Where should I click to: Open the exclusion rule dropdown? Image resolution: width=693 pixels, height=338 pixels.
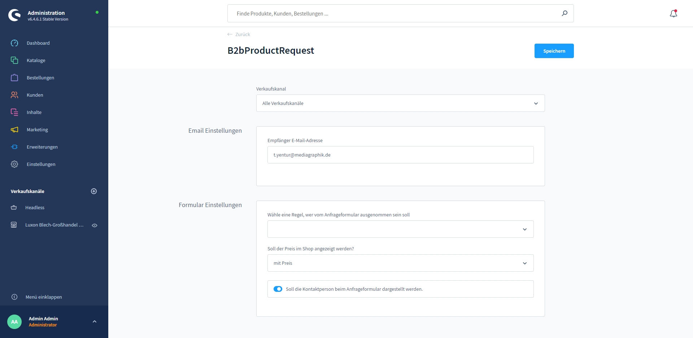400,229
